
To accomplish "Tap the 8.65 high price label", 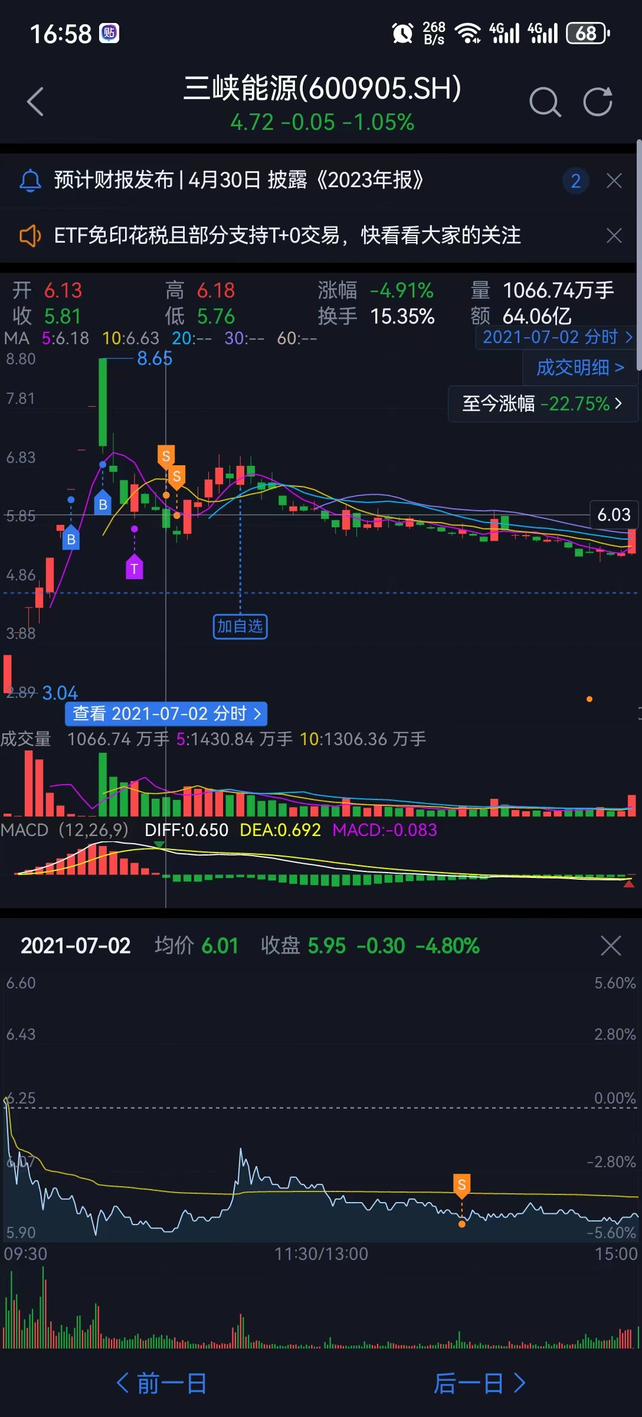I will (x=155, y=358).
